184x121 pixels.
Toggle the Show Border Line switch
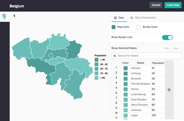(167, 37)
